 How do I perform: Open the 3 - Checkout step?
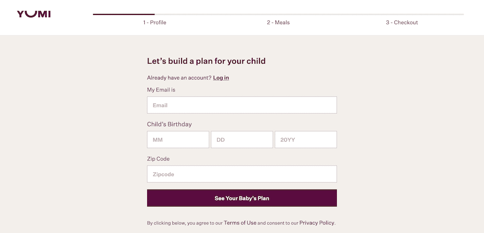pyautogui.click(x=402, y=23)
